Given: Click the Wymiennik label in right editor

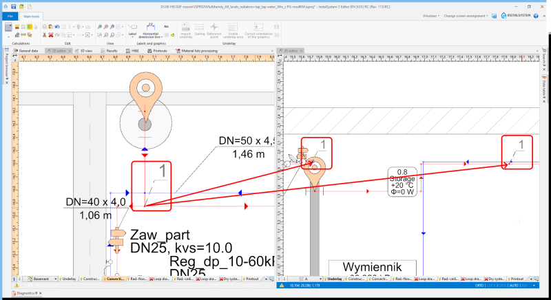Looking at the screenshot, I should (x=372, y=267).
